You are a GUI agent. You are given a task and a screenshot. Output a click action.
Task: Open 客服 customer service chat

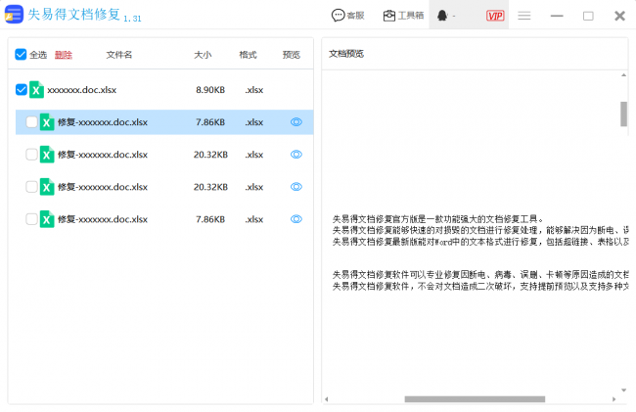click(347, 16)
